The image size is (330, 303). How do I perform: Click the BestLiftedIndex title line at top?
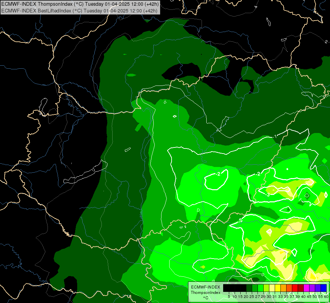pos(79,11)
